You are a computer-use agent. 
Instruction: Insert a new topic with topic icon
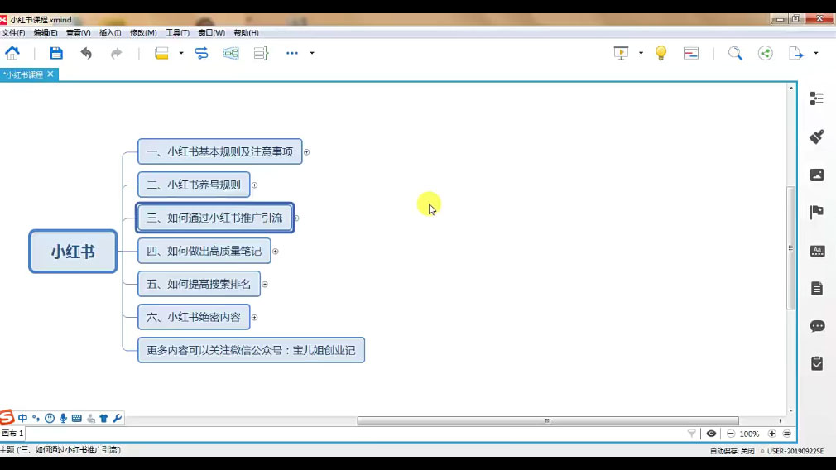pos(161,53)
